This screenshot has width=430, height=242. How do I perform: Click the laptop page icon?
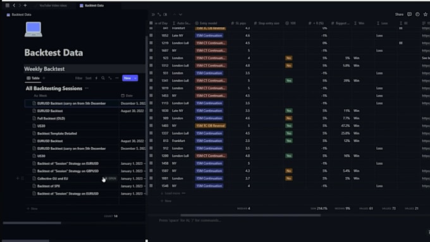pyautogui.click(x=33, y=29)
